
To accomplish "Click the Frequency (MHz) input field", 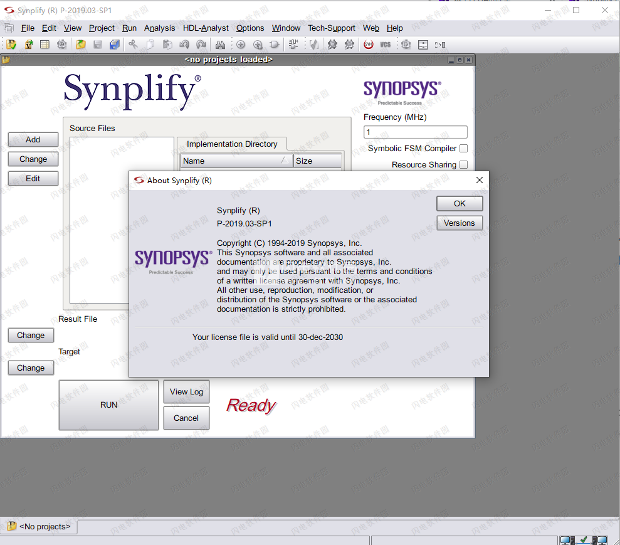I will point(415,132).
